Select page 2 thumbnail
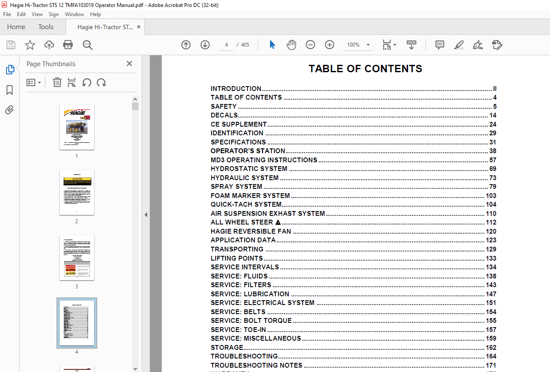This screenshot has width=550, height=372. 77,193
